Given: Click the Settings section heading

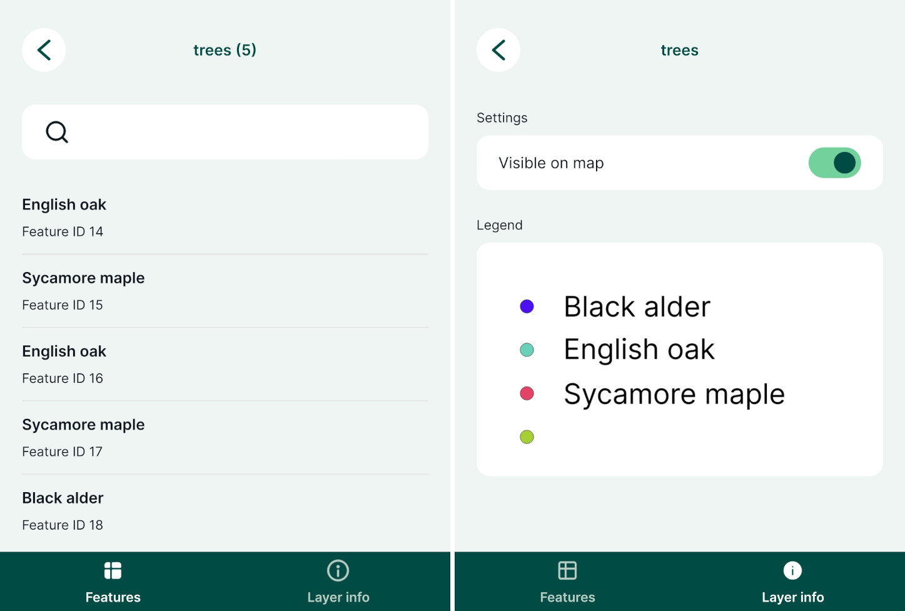Looking at the screenshot, I should point(502,118).
